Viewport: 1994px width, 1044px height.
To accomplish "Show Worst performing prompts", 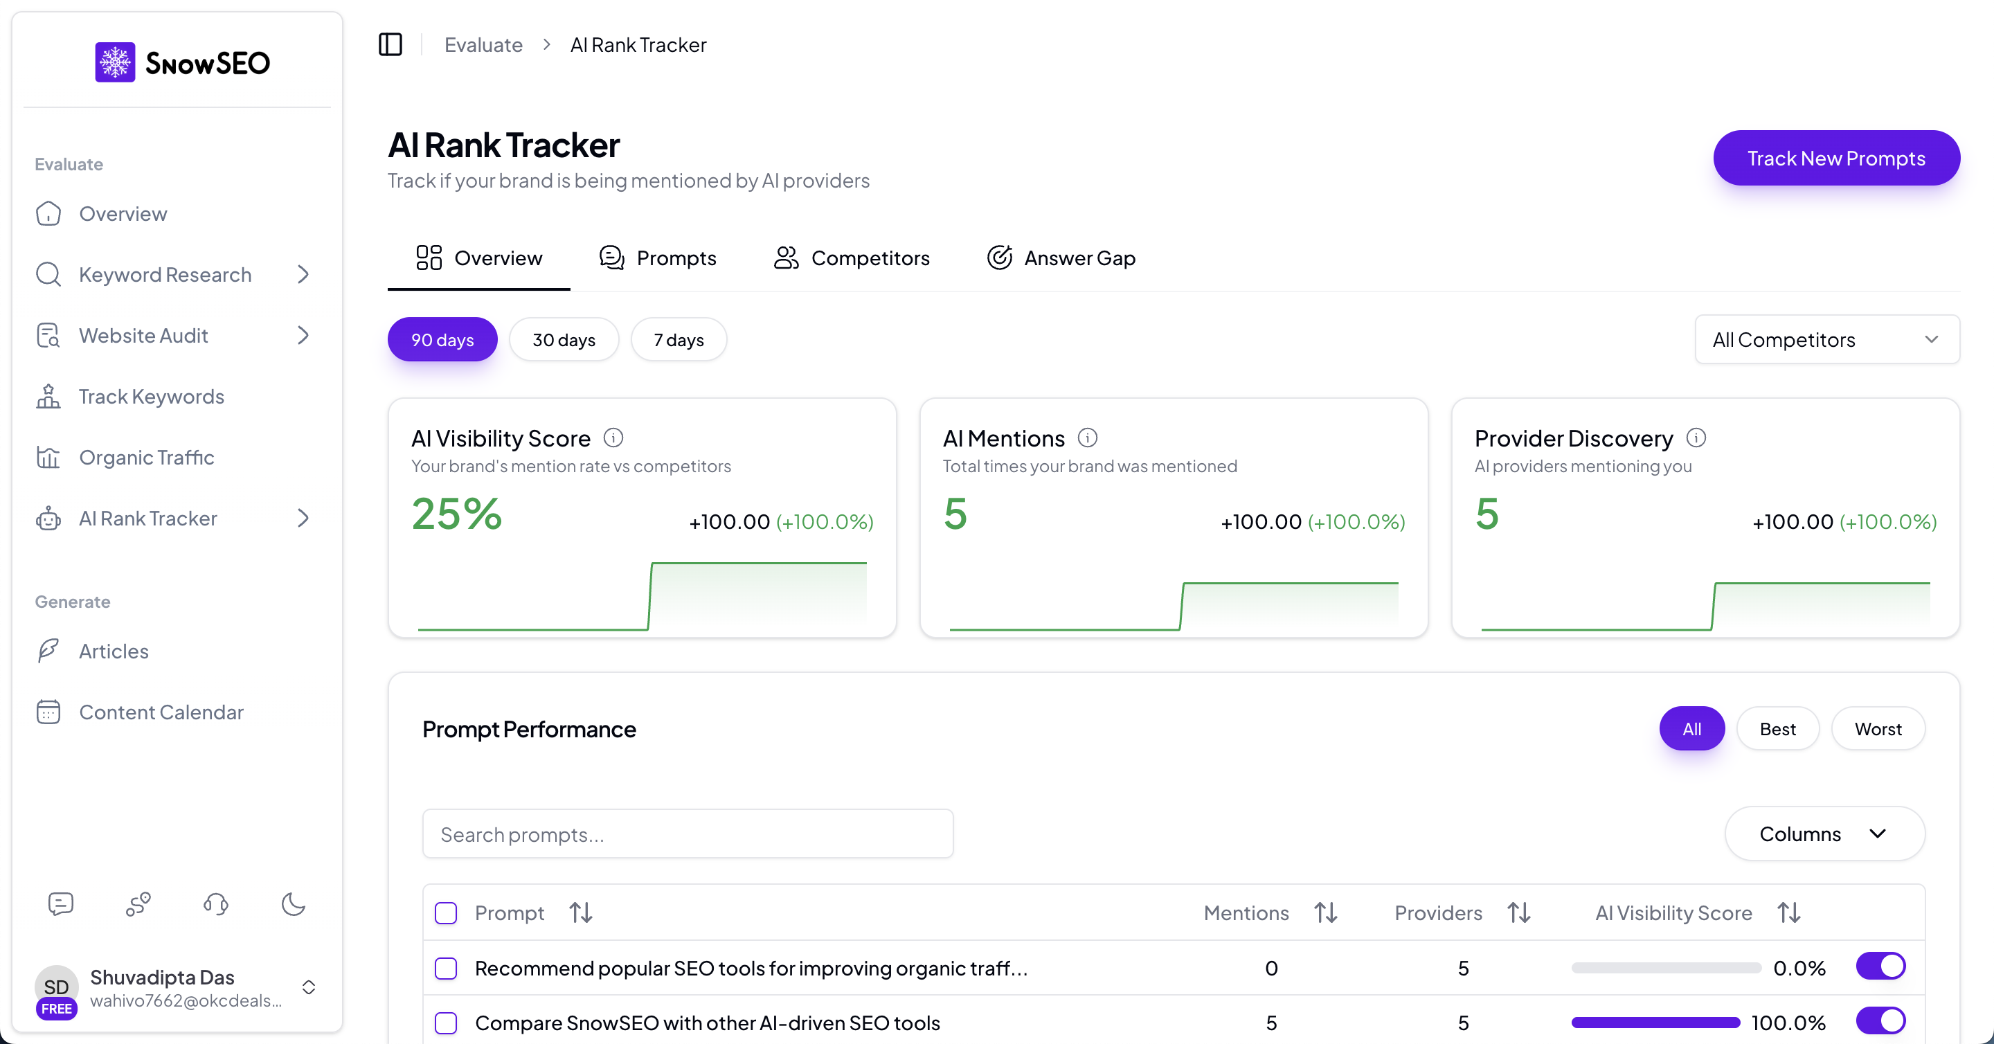I will pyautogui.click(x=1878, y=728).
